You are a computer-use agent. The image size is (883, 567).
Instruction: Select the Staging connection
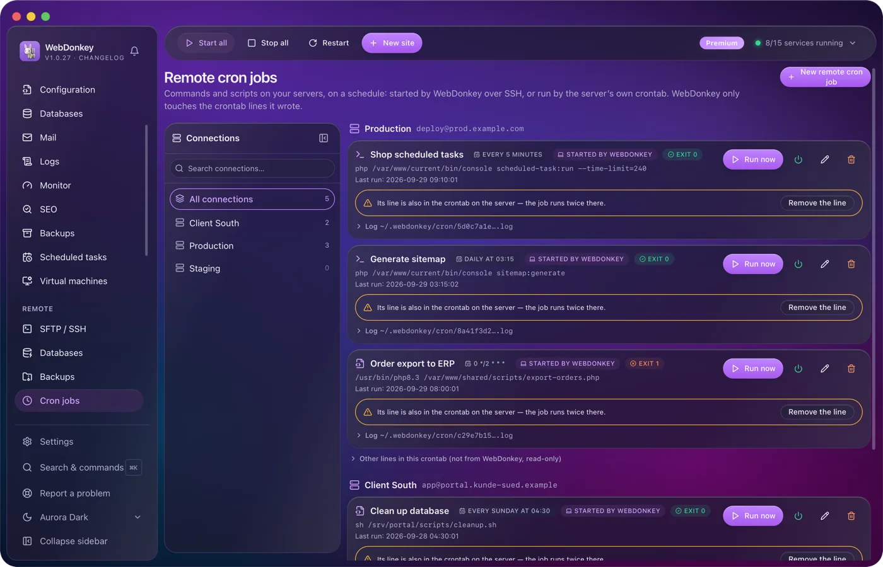coord(252,268)
